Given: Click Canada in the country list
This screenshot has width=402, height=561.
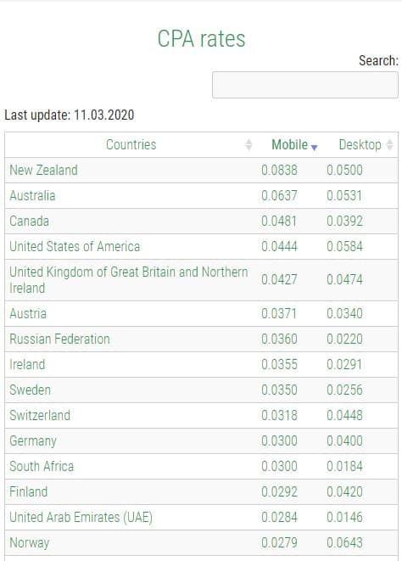Looking at the screenshot, I should (x=30, y=222).
